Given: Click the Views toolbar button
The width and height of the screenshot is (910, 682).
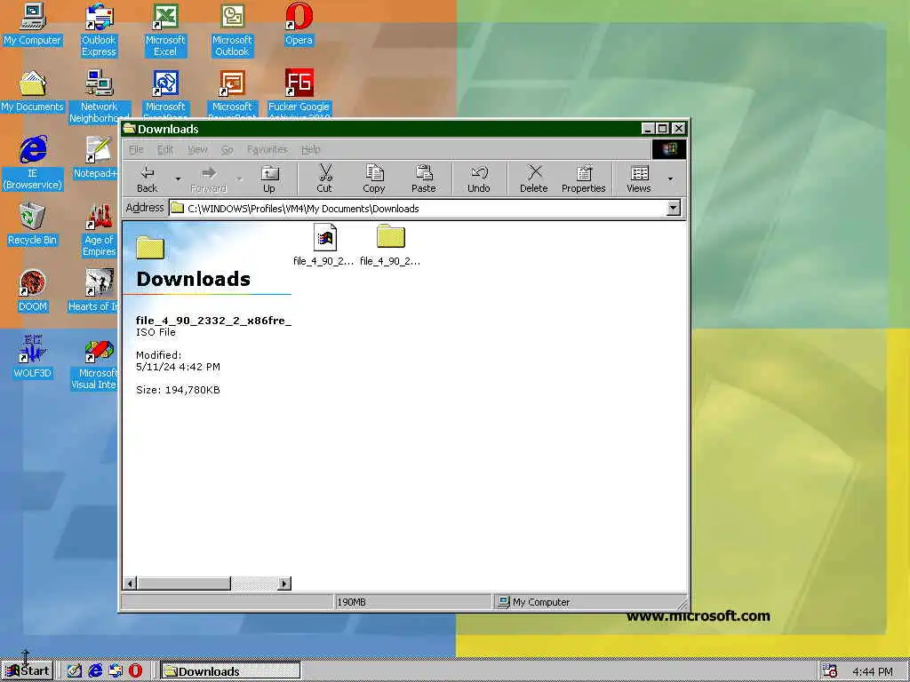Looking at the screenshot, I should point(639,178).
